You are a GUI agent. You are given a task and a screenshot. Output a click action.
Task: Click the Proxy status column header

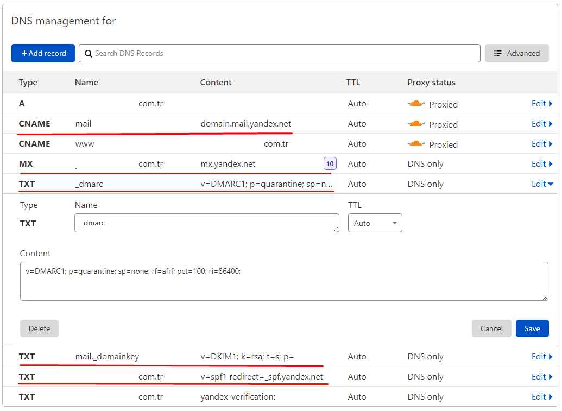point(432,83)
